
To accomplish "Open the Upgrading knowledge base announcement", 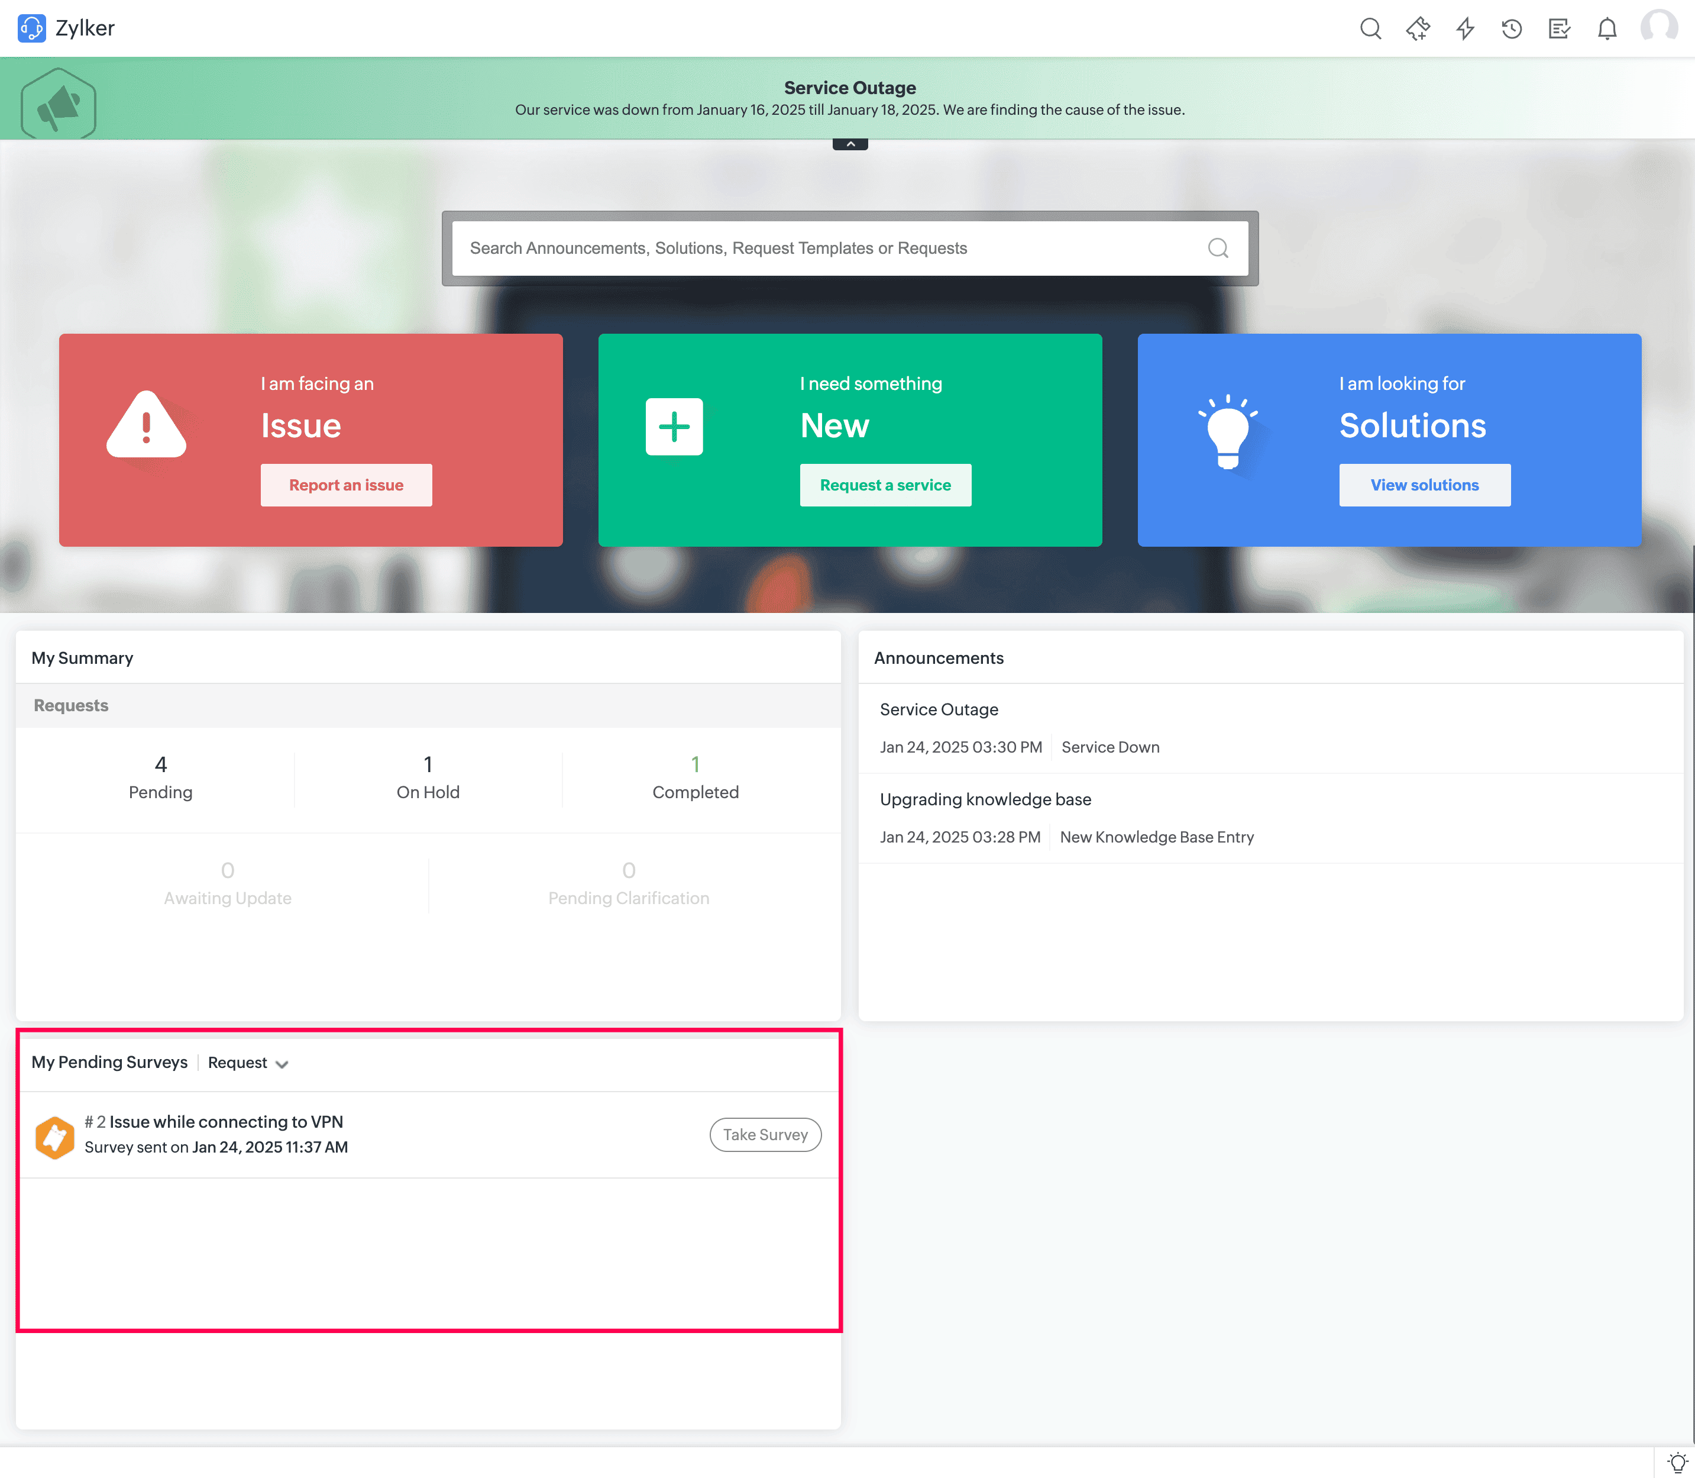I will [985, 799].
